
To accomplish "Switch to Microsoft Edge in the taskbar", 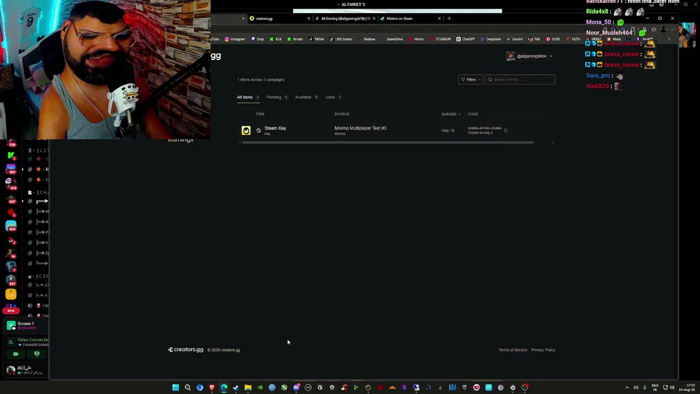I will [224, 387].
